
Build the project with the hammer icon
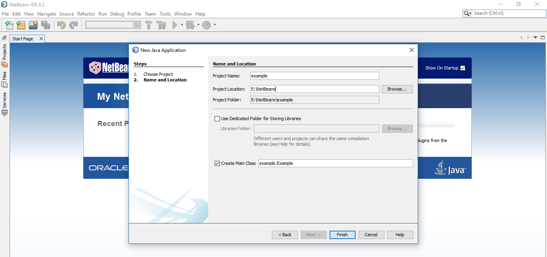tap(149, 25)
